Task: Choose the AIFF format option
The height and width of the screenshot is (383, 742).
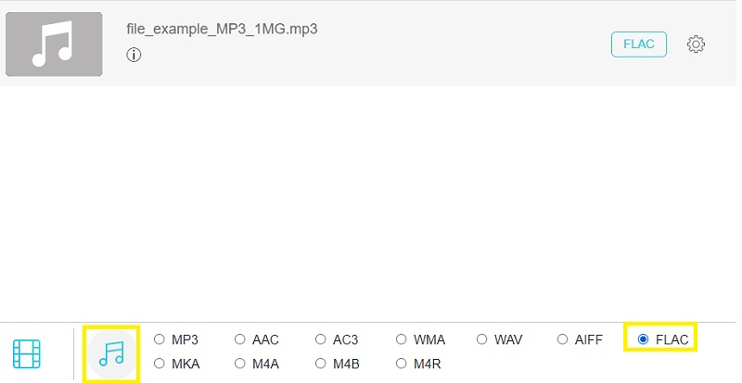Action: pos(563,339)
